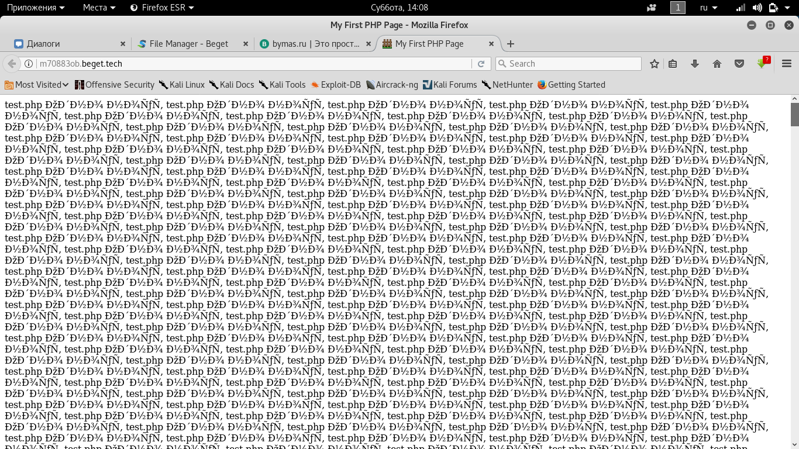Viewport: 799px width, 449px height.
Task: Reload the current page
Action: click(481, 64)
